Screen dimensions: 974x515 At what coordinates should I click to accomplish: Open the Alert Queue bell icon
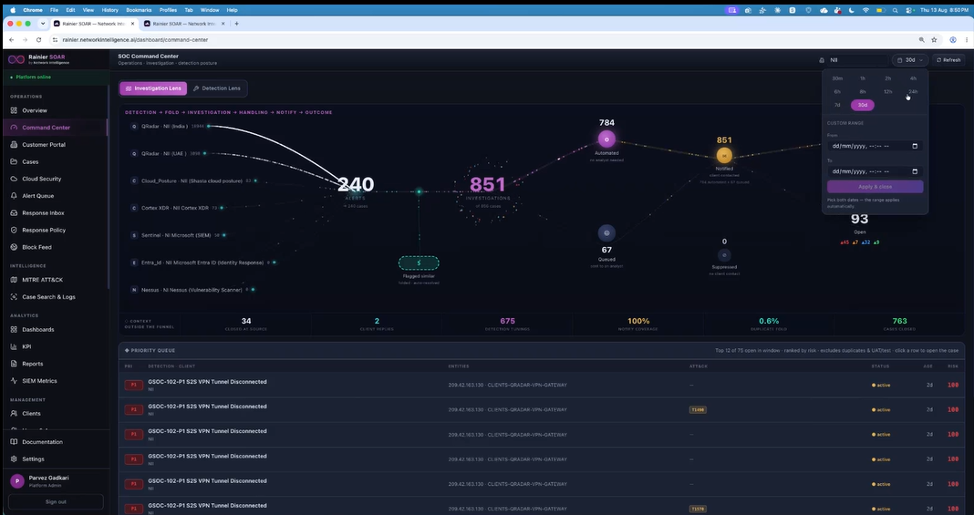click(x=14, y=195)
